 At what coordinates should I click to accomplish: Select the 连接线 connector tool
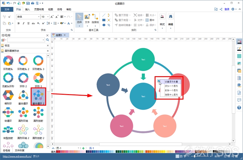[95, 20]
